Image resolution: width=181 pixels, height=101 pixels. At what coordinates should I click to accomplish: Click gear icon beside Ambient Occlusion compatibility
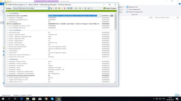(x=8, y=16)
